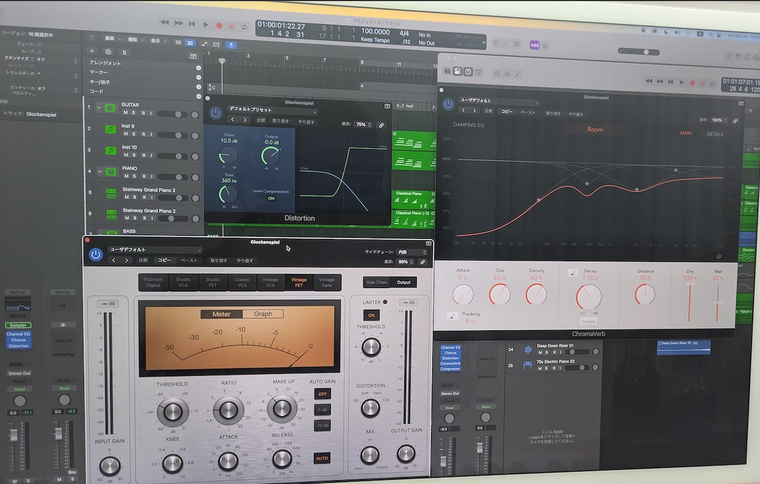Image resolution: width=760 pixels, height=484 pixels.
Task: Adjust the Distortion Drive knob
Action: tap(228, 156)
